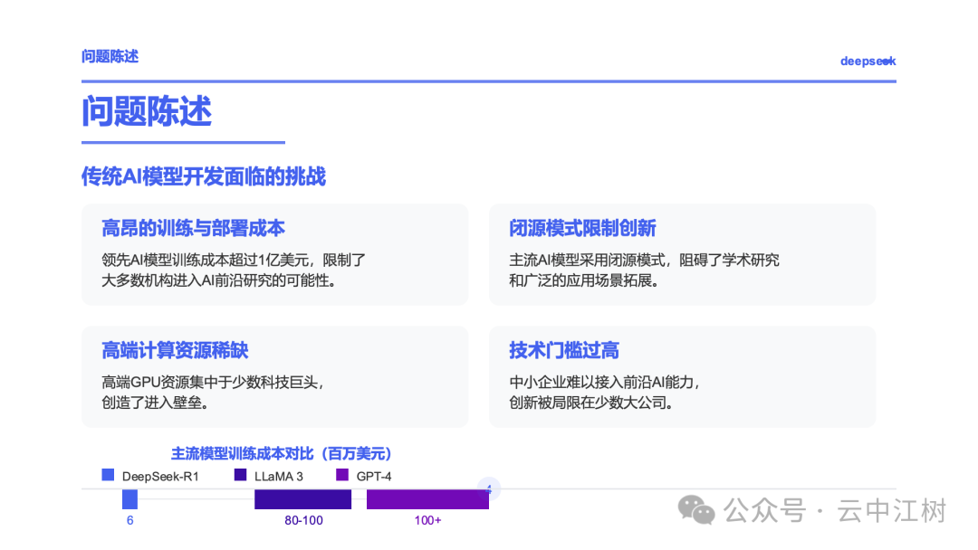Screen dimensions: 978x550
Task: Click the dark indigo LLaMA 3 bar
Action: click(302, 499)
